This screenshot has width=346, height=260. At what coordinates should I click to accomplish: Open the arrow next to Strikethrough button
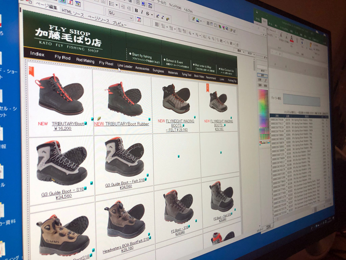152,15
